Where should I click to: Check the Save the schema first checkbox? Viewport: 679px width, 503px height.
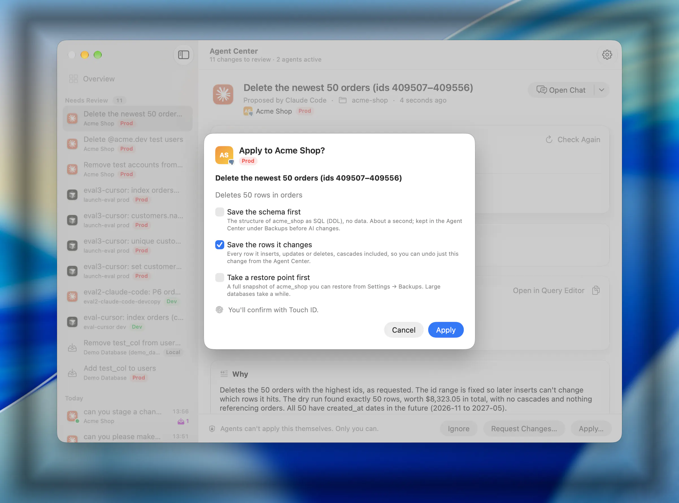coord(219,212)
